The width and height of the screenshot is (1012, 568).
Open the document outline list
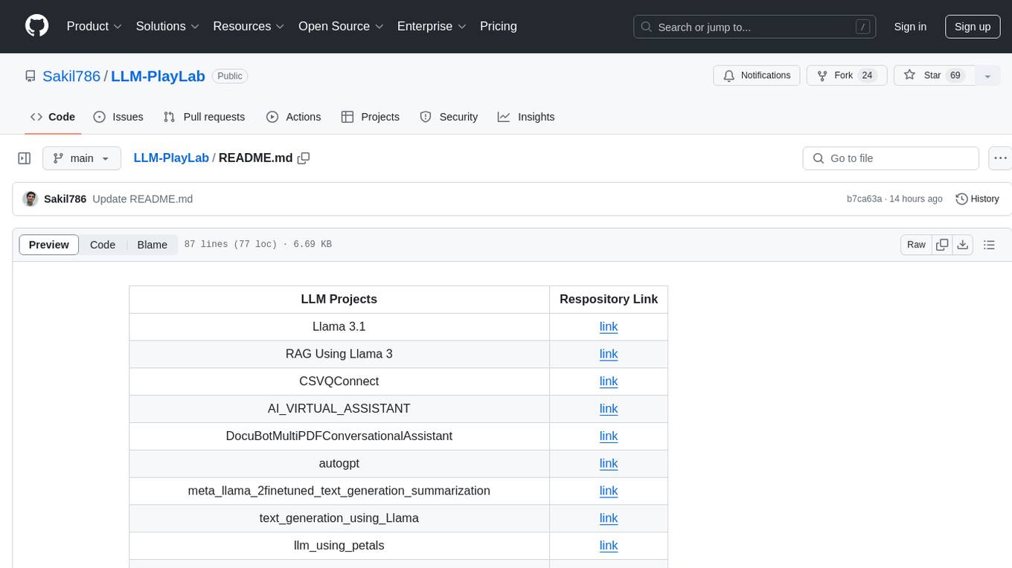tap(989, 245)
